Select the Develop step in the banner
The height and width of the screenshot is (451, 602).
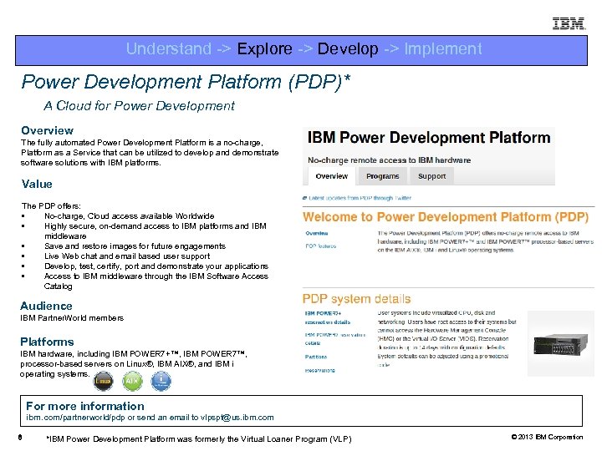click(x=348, y=48)
